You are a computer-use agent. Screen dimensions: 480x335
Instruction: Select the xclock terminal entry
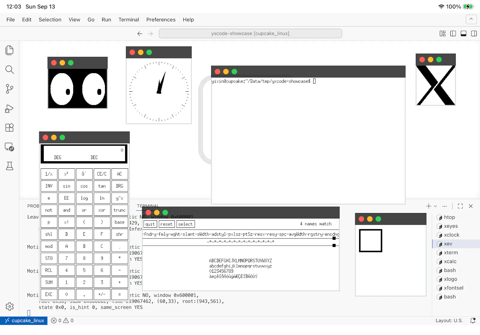click(456, 235)
